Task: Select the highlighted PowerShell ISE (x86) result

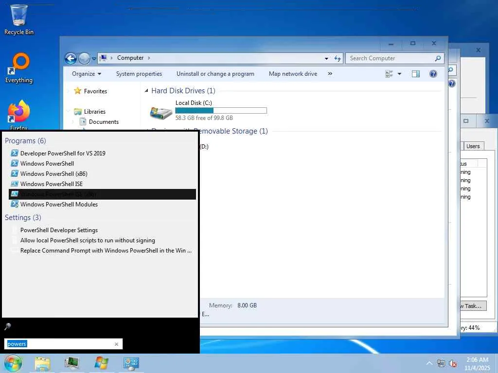Action: click(x=102, y=194)
